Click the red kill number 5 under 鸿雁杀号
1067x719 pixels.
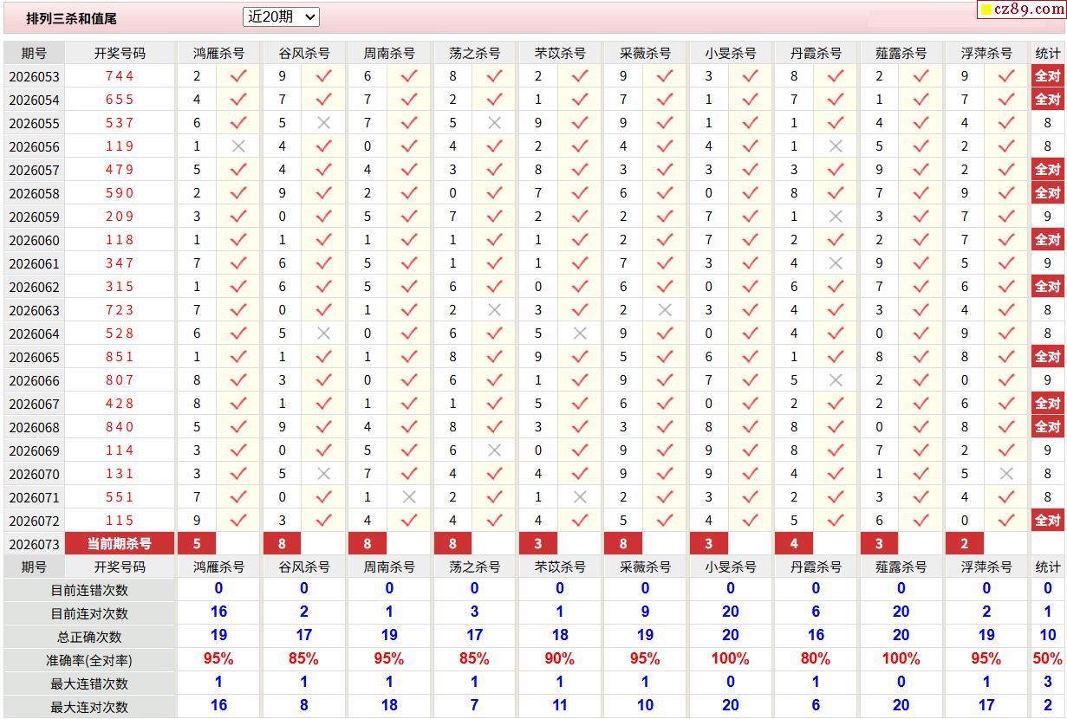click(198, 544)
